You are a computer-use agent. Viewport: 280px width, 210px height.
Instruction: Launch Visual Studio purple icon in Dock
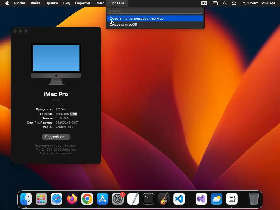(x=201, y=199)
